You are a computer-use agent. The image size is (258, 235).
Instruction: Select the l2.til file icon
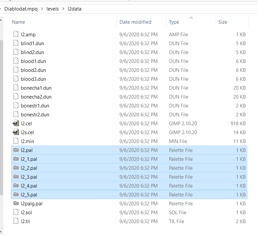click(x=16, y=221)
